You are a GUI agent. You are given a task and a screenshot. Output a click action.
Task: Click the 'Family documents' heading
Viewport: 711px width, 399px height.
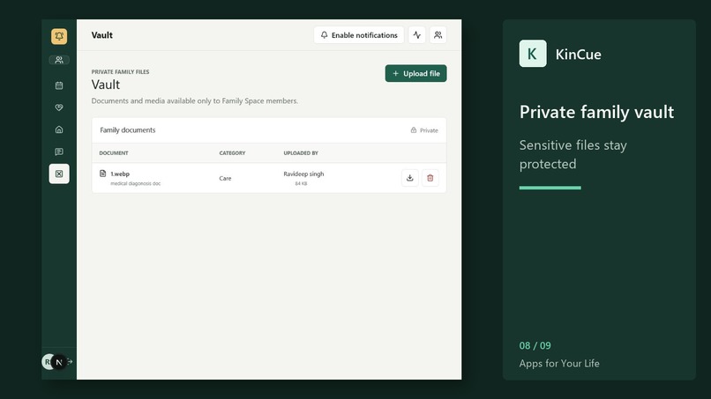click(x=127, y=130)
